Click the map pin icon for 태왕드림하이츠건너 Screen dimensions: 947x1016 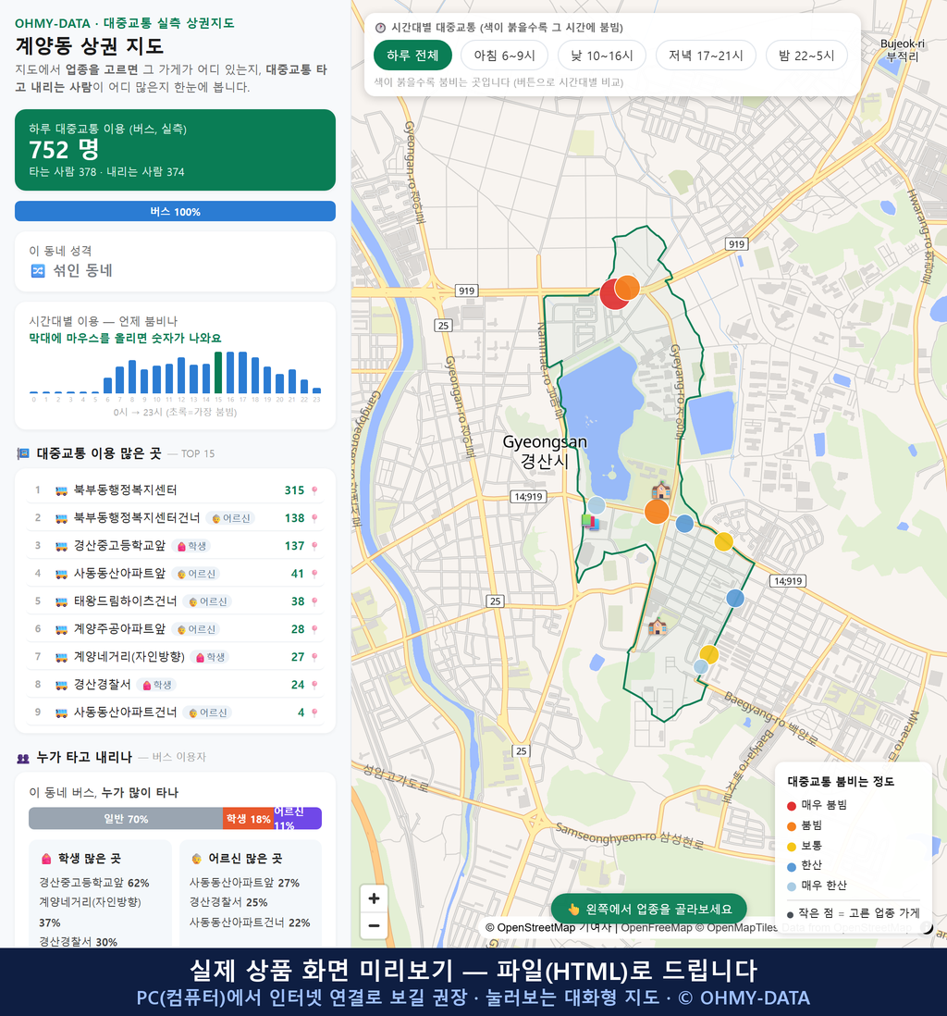coord(314,602)
